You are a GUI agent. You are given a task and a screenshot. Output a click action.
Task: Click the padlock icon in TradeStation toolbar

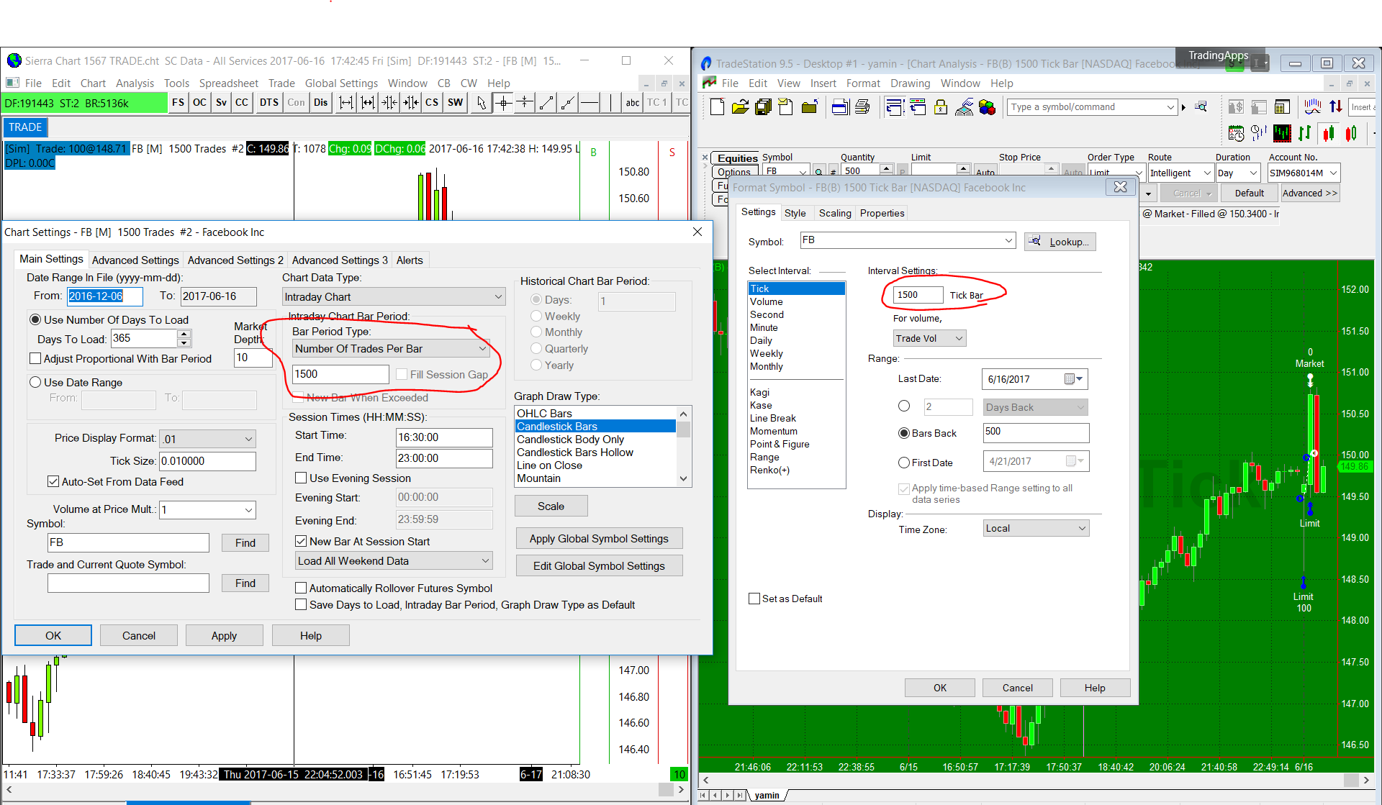click(941, 107)
